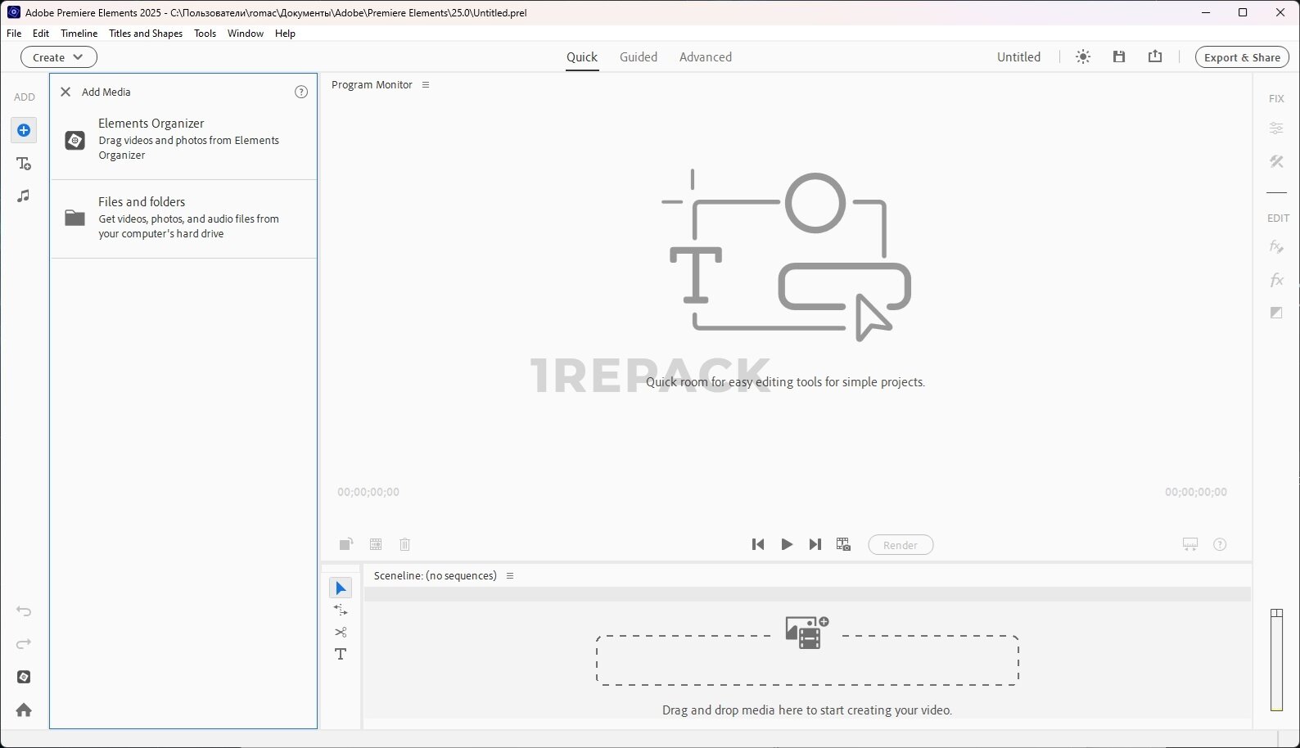The width and height of the screenshot is (1300, 748).
Task: Open the Transitions panel icon
Action: point(1276,313)
